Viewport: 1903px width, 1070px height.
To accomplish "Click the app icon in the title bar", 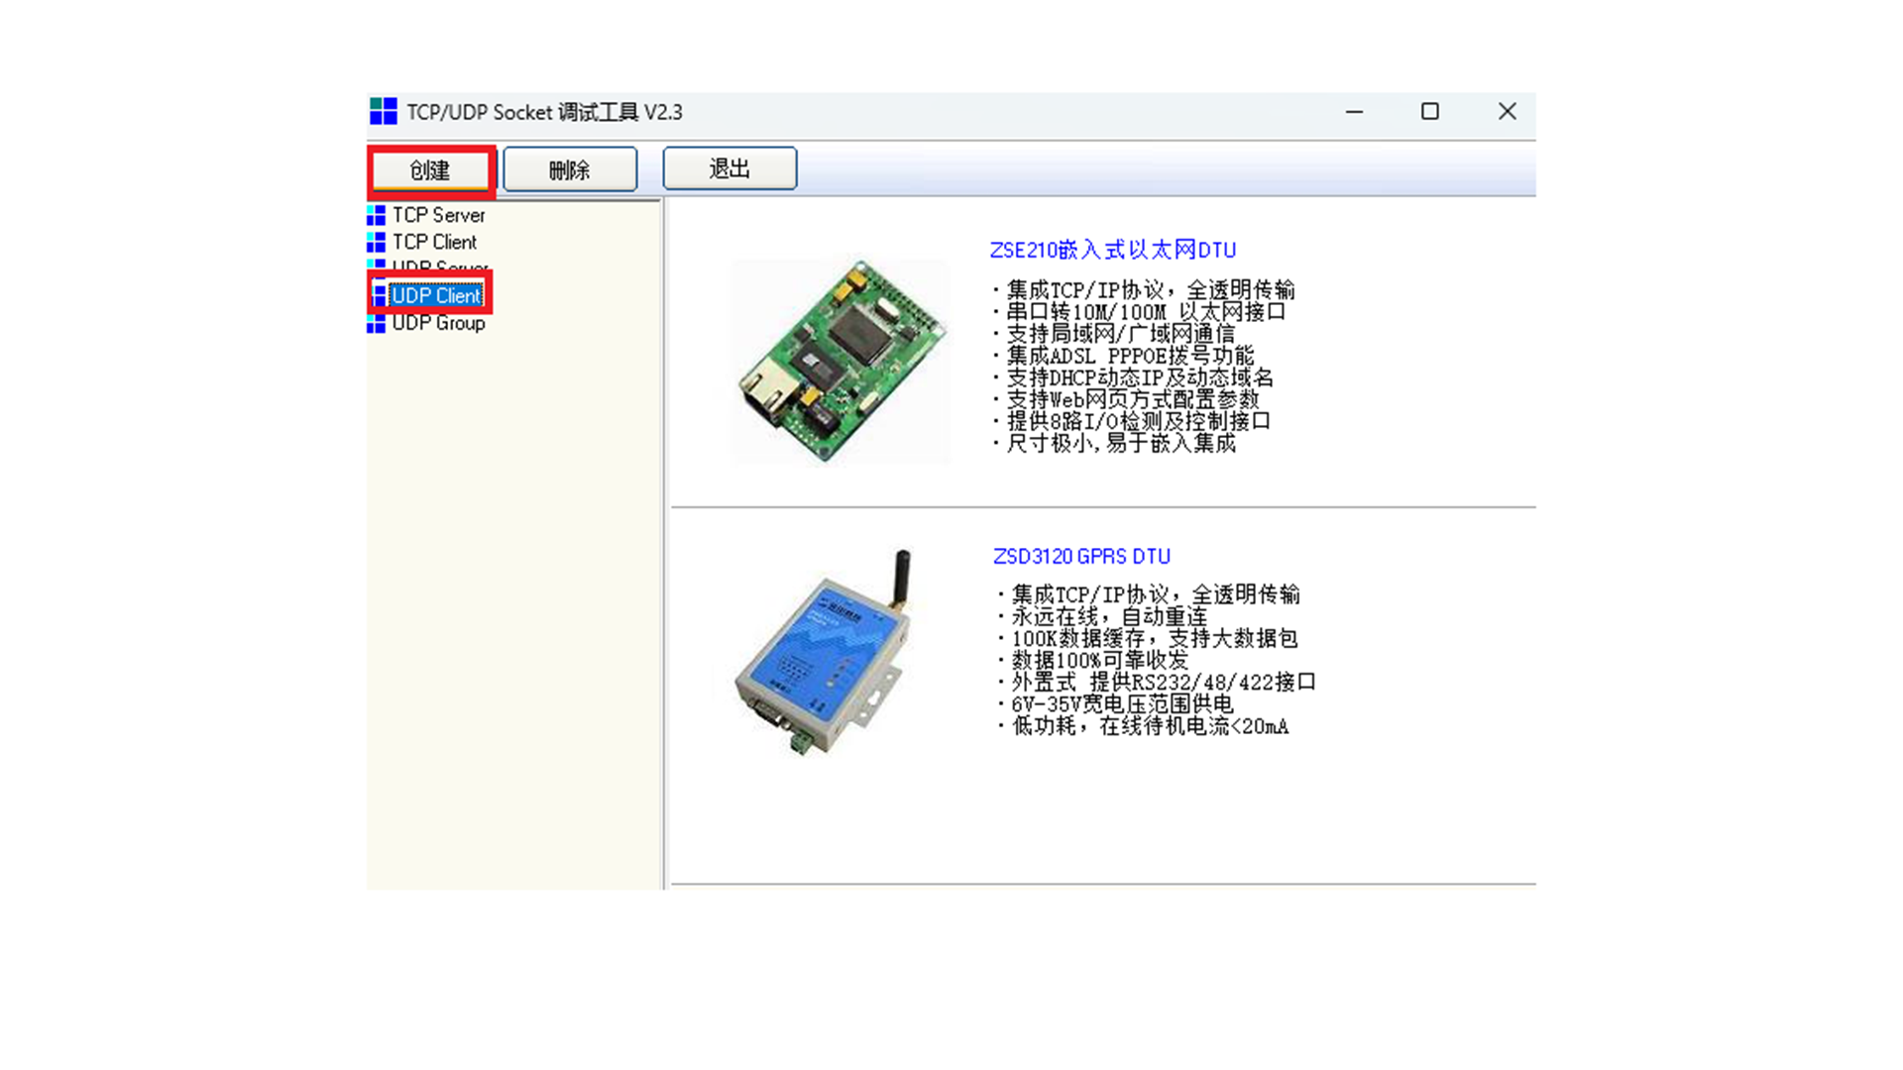I will (x=383, y=112).
